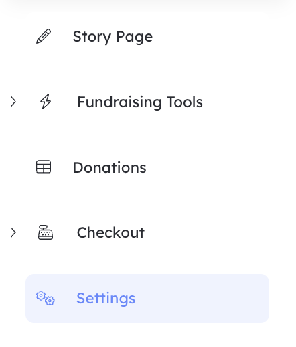Image resolution: width=296 pixels, height=347 pixels.
Task: Click empty highlighted area right of Settings text
Action: click(201, 298)
